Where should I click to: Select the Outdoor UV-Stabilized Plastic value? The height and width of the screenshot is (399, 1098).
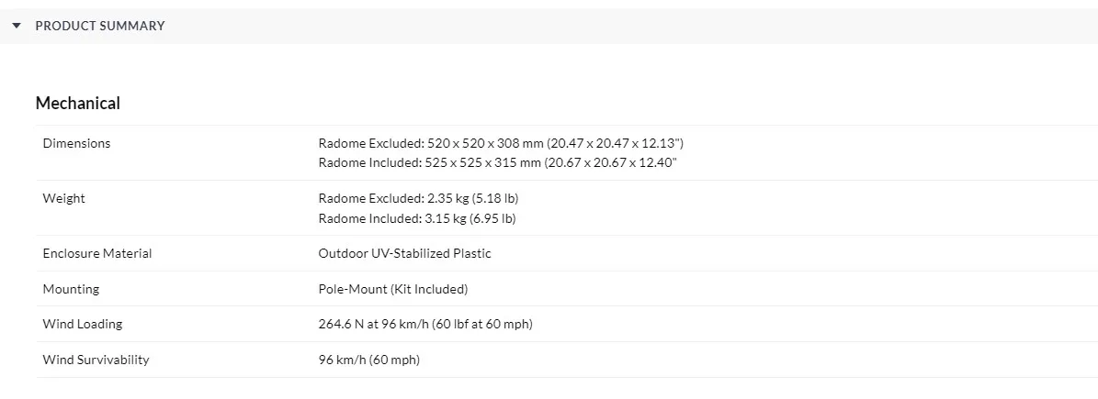coord(404,253)
